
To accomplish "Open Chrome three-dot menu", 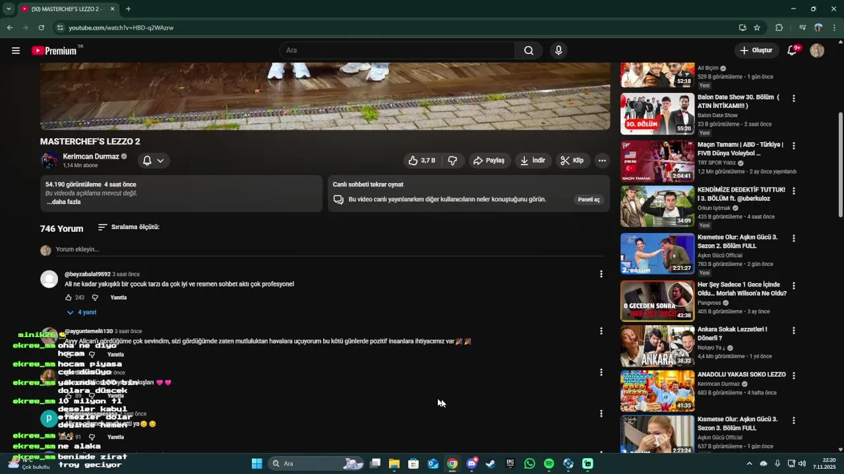I will (834, 28).
